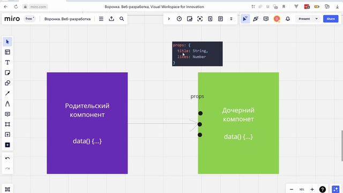This screenshot has height=193, width=343.
Task: Select the Frame tool
Action: [8, 124]
